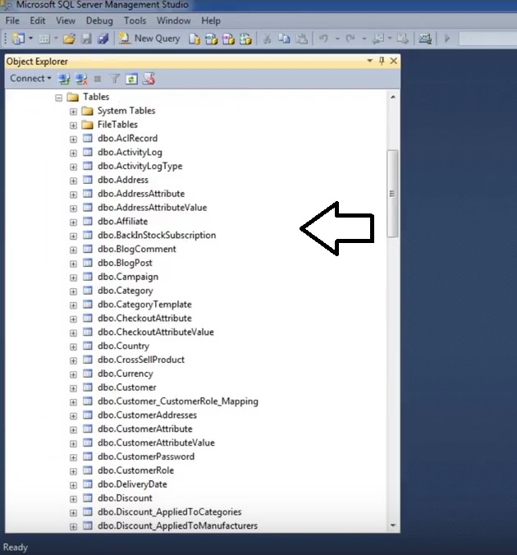Viewport: 517px width, 555px height.
Task: Select dbo.Customer_CustomerRole_Mapping table
Action: coord(178,401)
